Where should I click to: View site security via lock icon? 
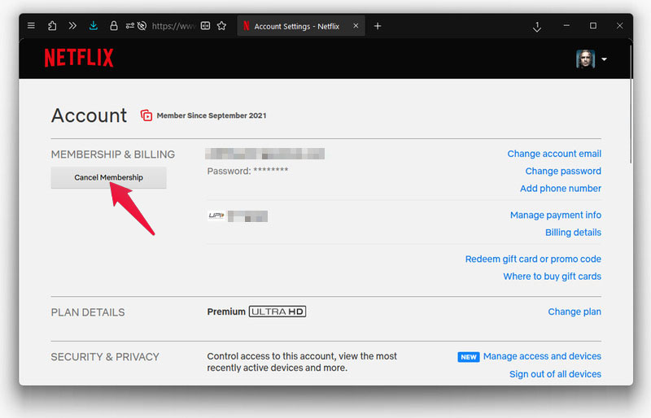113,26
